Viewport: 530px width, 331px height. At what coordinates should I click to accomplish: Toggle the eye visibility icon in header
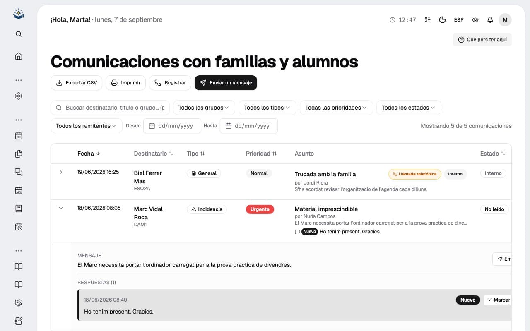475,20
